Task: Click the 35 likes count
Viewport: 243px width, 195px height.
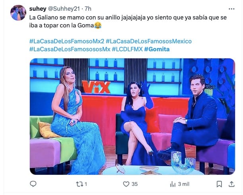Action: point(134,184)
